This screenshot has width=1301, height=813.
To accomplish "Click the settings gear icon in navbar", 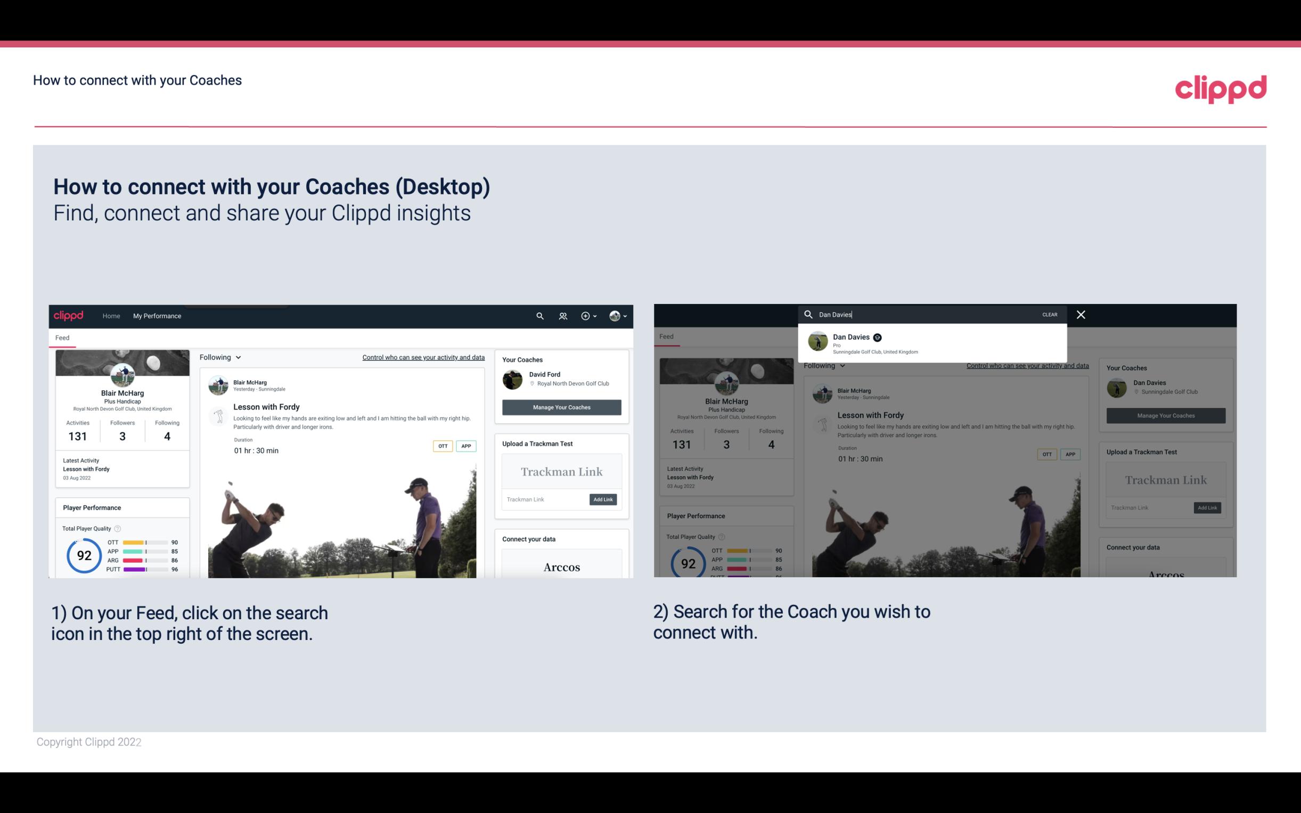I will pos(585,316).
